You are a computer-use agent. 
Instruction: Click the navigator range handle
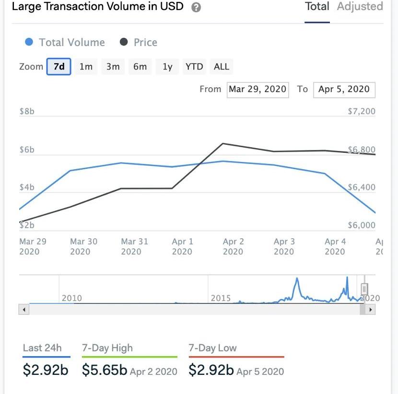364,289
